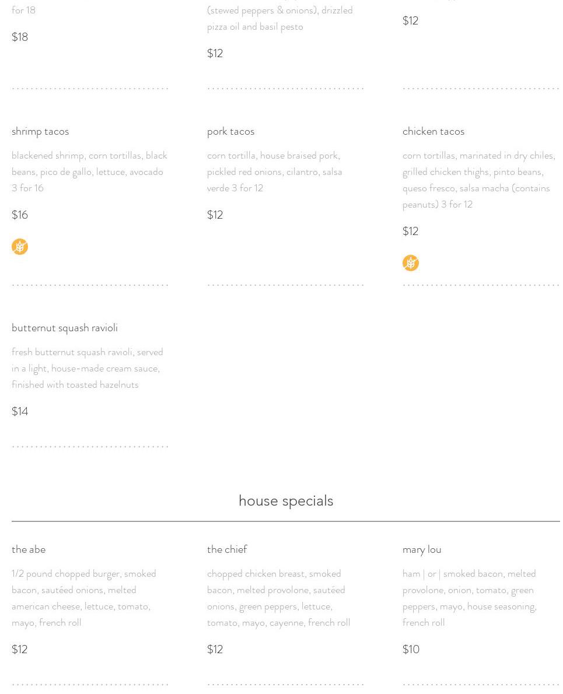This screenshot has height=694, width=563.
Task: Click the $18 price at top left
Action: [x=20, y=37]
